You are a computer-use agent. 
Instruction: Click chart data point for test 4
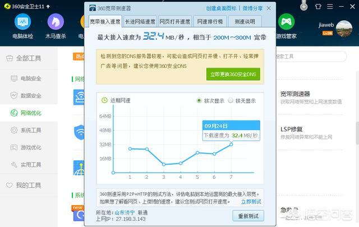pyautogui.click(x=181, y=163)
